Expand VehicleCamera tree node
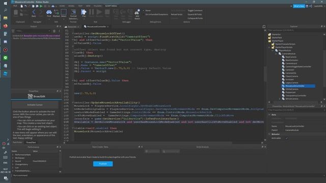 tap(280, 99)
